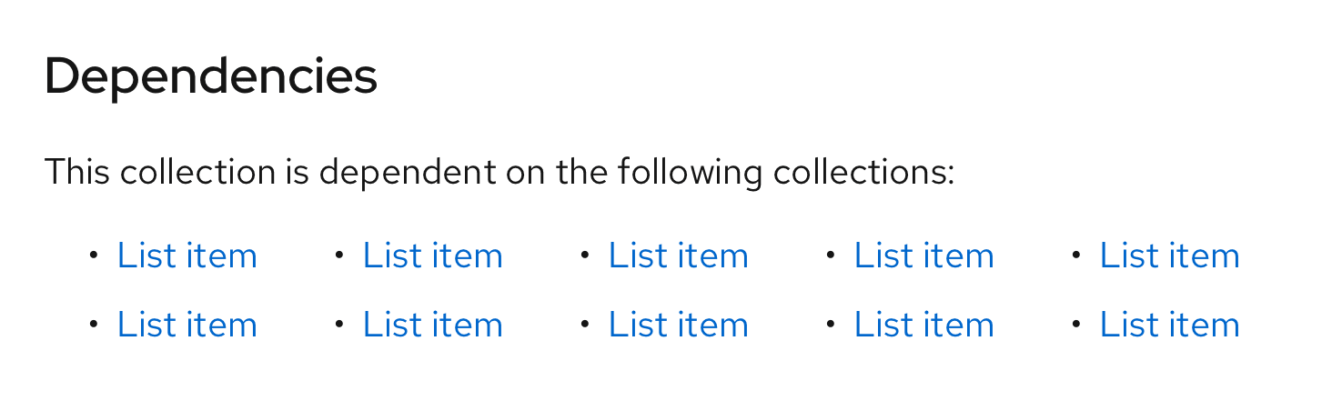This screenshot has width=1332, height=411.
Task: Follow the fourth List item link in bottom row
Action: pyautogui.click(x=923, y=325)
